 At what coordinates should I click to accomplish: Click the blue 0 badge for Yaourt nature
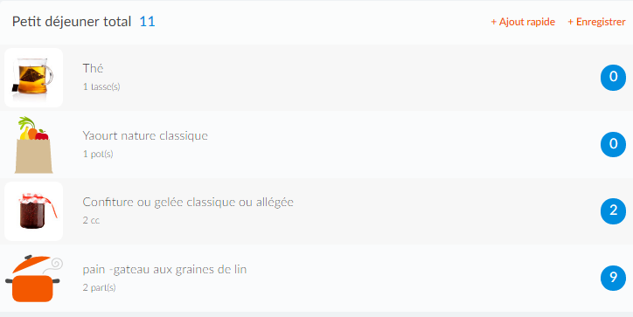click(613, 144)
